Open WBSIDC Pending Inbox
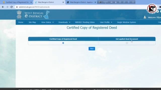The height and width of the screenshot is (90, 161). 85,22
